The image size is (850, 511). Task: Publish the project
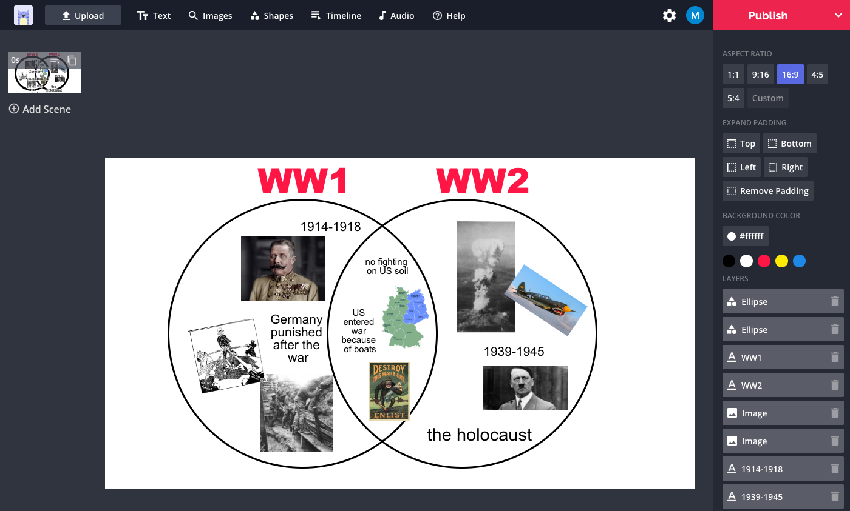click(768, 15)
